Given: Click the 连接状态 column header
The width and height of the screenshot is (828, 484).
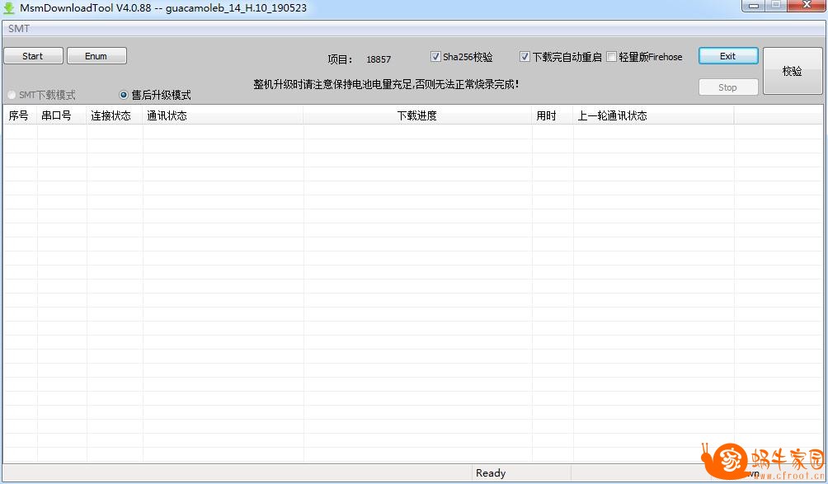Looking at the screenshot, I should pos(115,115).
